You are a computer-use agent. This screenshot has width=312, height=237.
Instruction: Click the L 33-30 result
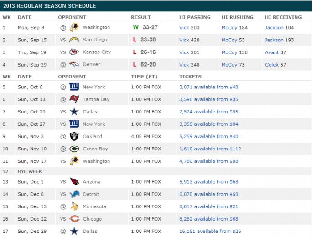click(x=145, y=40)
